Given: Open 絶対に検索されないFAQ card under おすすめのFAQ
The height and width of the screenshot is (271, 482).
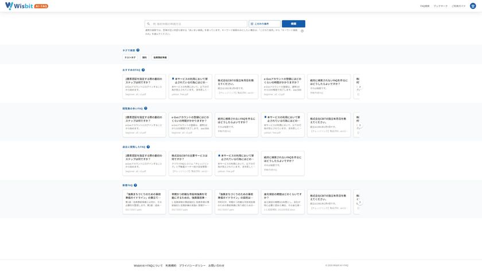Looking at the screenshot, I should click(329, 87).
